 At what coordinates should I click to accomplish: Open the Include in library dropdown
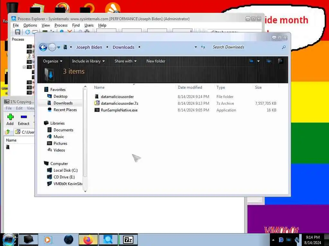point(88,61)
